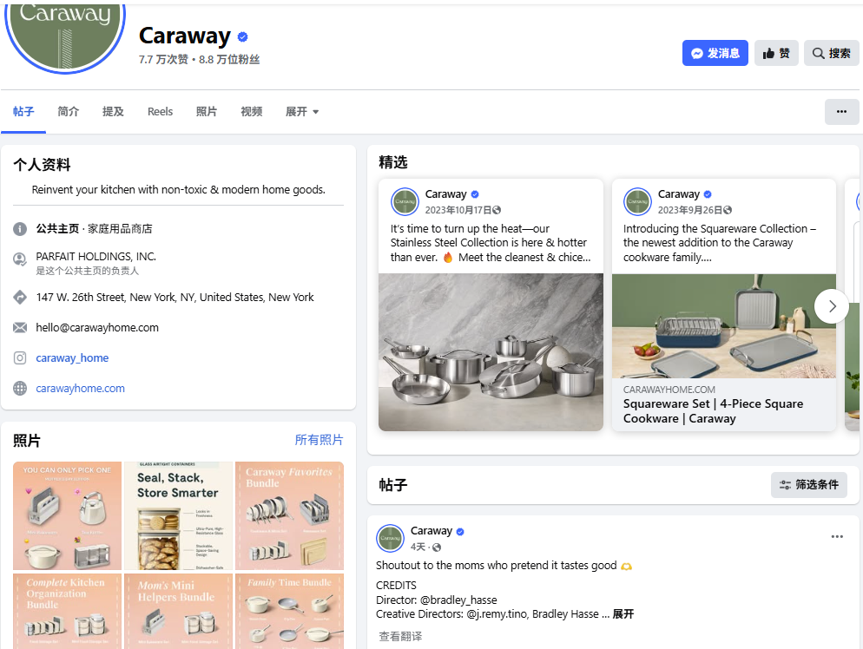Viewport: 863px width, 649px height.
Task: Open the Squareware Set link preview image
Action: (x=724, y=325)
